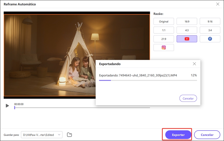Click the Guardar para label
The image size is (224, 141).
click(x=12, y=135)
